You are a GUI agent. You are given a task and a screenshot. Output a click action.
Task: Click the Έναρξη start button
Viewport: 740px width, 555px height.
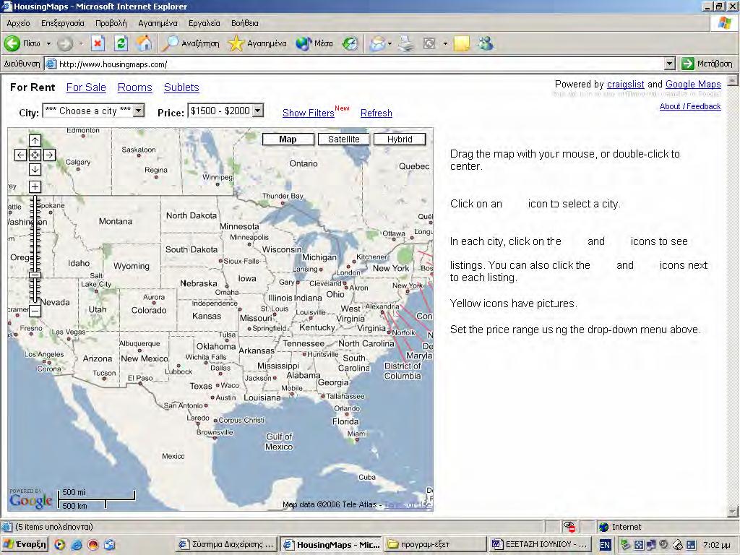(x=25, y=545)
